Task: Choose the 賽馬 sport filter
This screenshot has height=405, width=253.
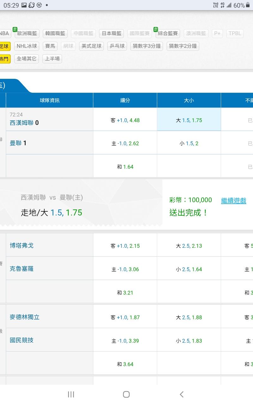Action: (50, 46)
